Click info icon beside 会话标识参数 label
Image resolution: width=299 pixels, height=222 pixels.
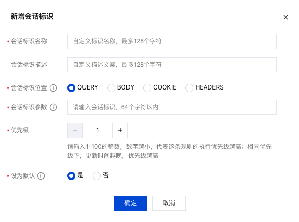[53, 107]
